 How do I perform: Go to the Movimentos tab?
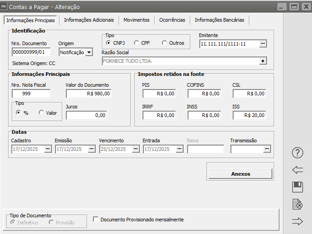[x=137, y=20]
